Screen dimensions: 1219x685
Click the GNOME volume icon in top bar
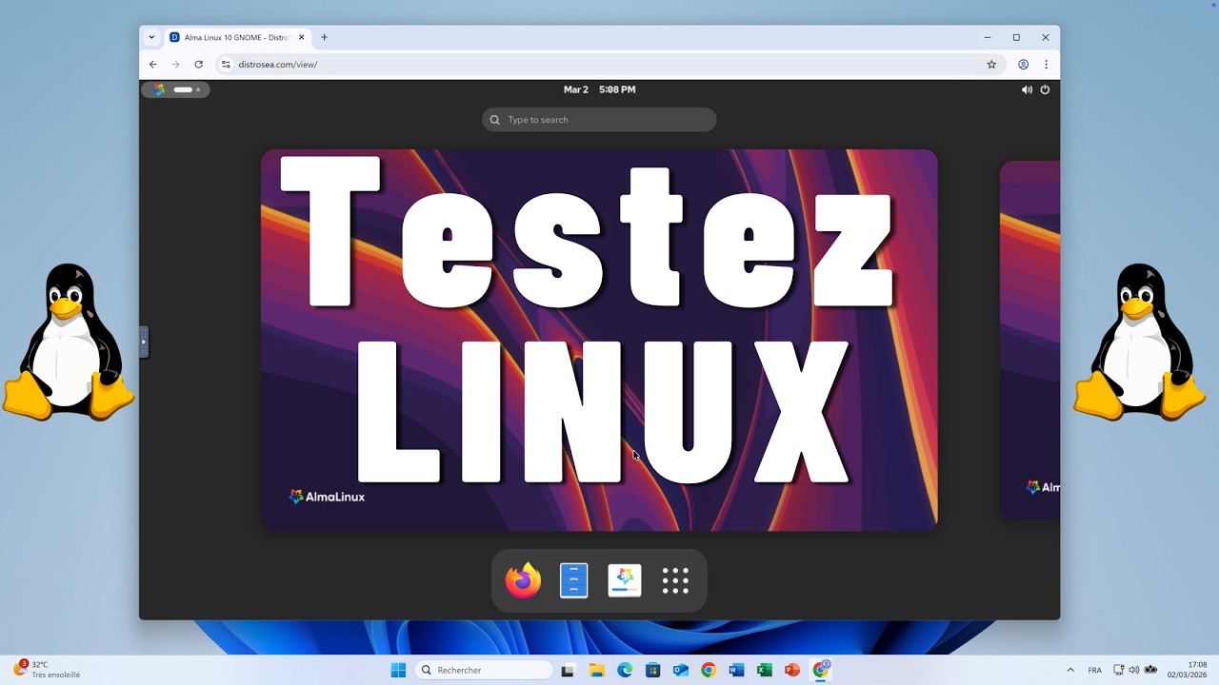point(1027,89)
